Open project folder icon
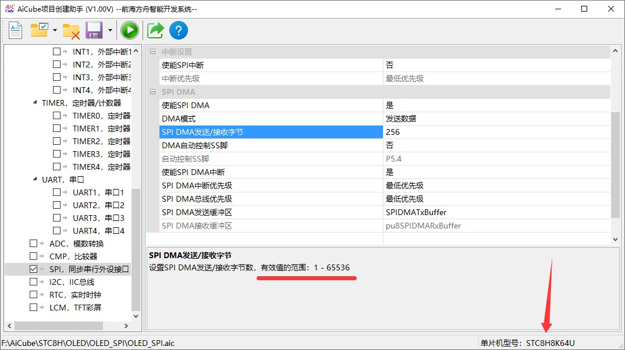This screenshot has height=350, width=625. [40, 30]
